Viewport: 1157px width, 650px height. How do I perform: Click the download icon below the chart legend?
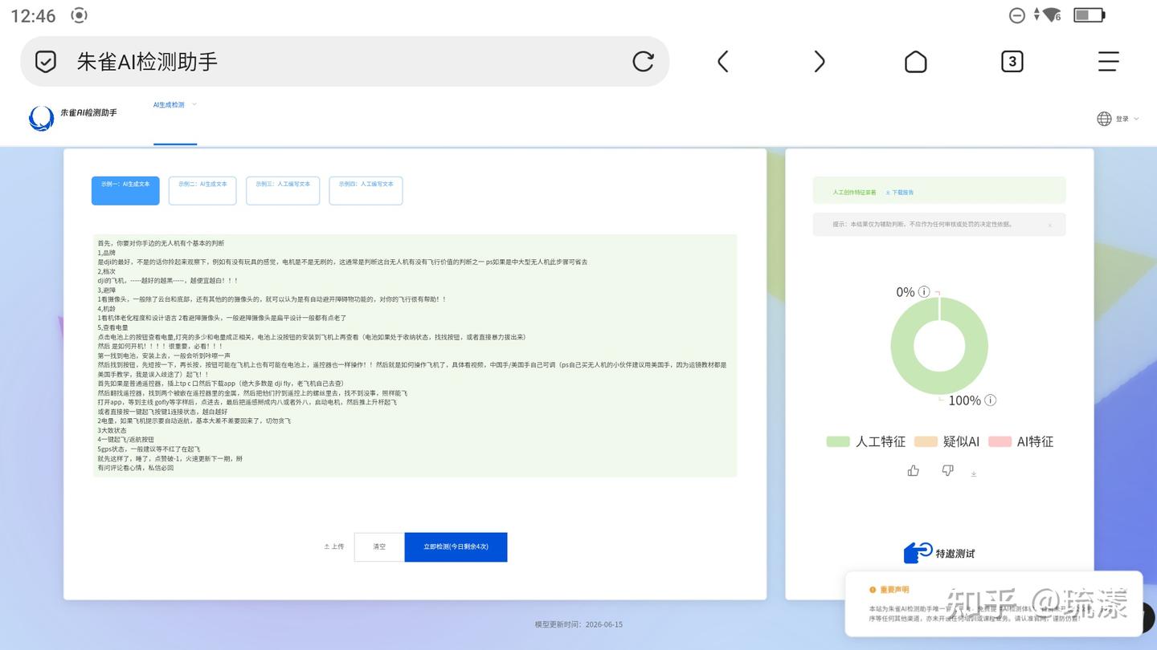point(974,474)
